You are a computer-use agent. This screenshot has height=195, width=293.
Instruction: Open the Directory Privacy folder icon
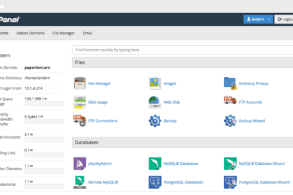click(x=230, y=83)
